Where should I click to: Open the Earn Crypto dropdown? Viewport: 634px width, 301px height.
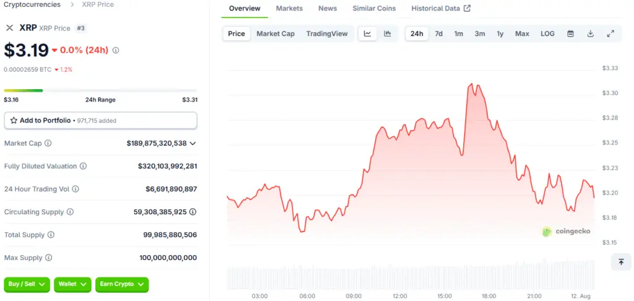point(122,284)
